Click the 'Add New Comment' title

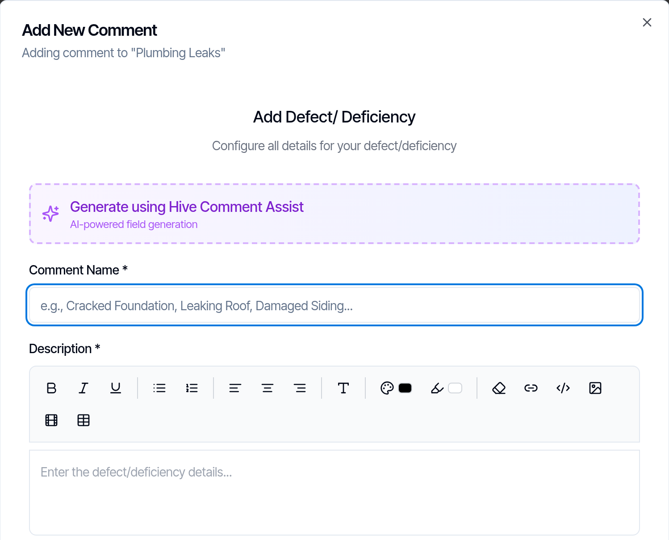(x=90, y=30)
